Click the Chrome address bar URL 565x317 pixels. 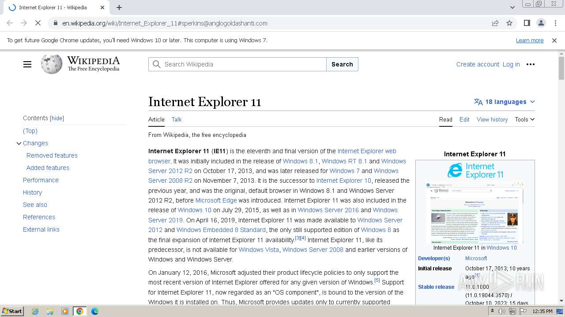[165, 23]
